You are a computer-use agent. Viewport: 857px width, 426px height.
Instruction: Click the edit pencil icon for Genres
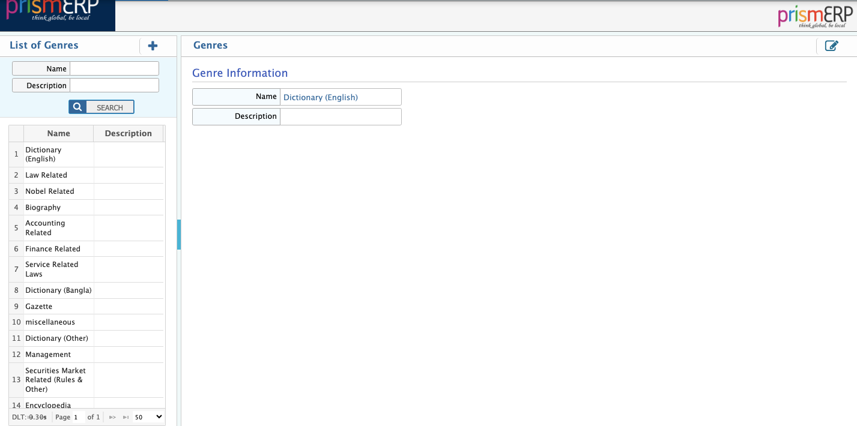pyautogui.click(x=832, y=45)
